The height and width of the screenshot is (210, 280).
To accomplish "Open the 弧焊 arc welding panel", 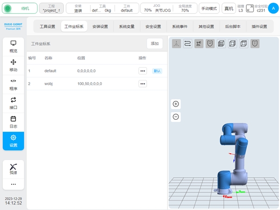I will click(13, 169).
